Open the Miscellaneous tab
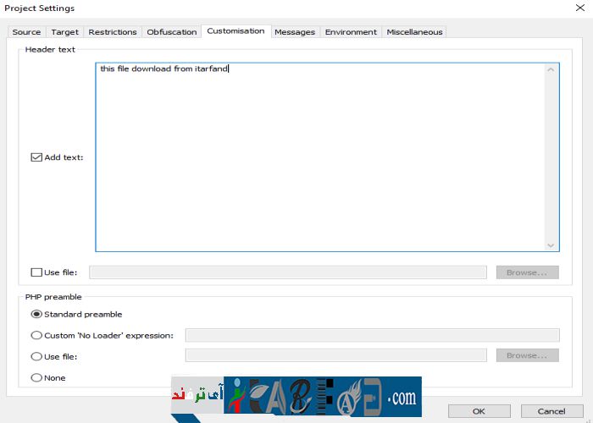This screenshot has width=593, height=423. [414, 32]
